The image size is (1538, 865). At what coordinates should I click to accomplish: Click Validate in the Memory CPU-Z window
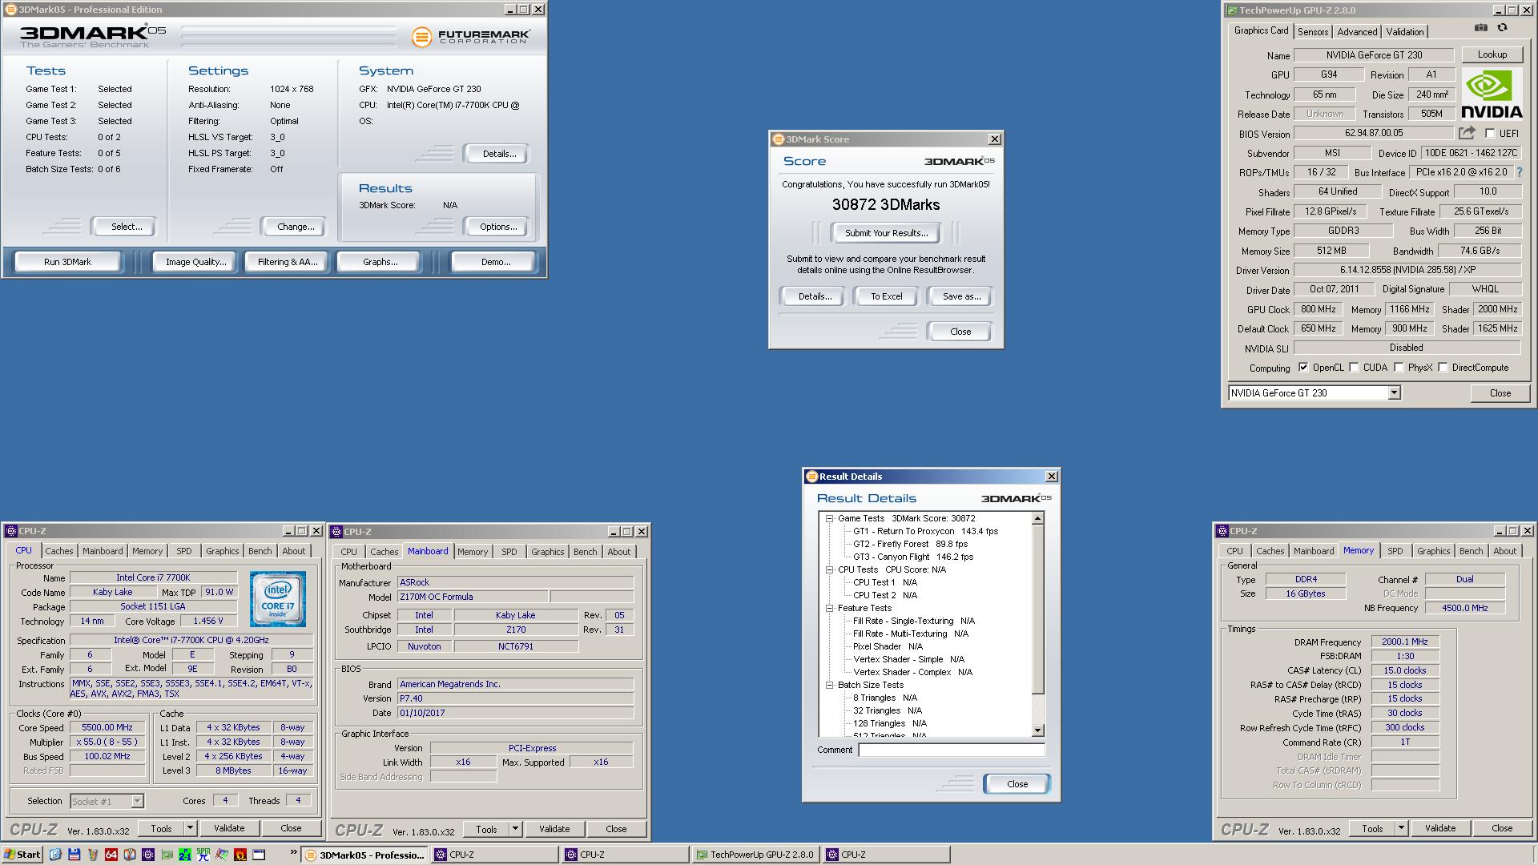tap(1439, 828)
